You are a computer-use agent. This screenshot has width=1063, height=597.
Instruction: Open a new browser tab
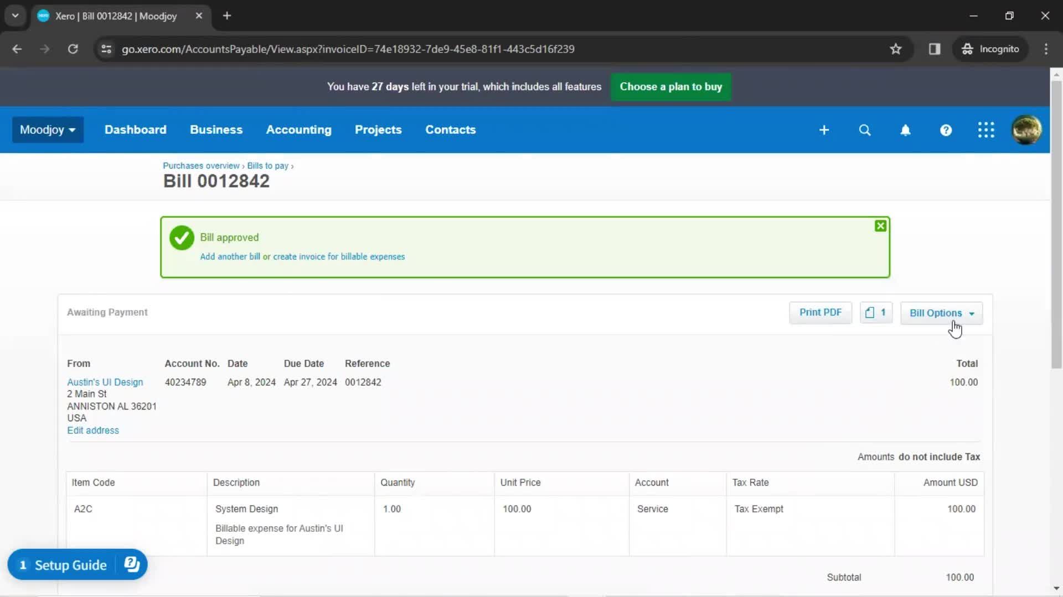point(227,16)
